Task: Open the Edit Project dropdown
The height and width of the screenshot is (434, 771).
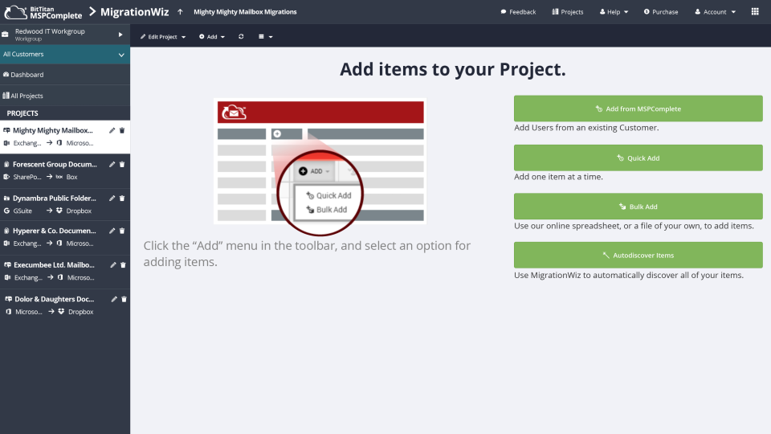Action: (x=163, y=37)
